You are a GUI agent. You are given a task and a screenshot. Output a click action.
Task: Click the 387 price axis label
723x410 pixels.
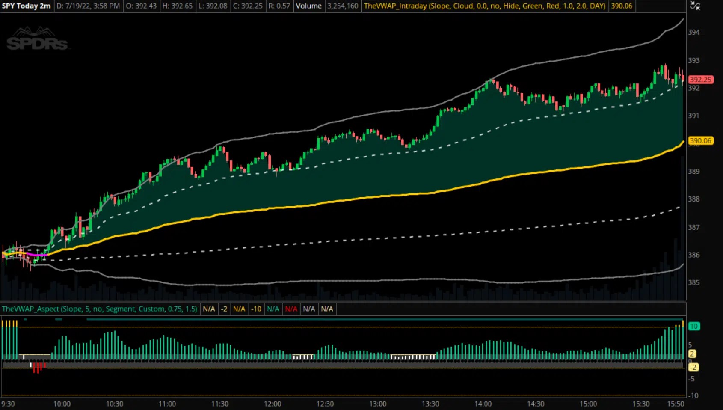pyautogui.click(x=694, y=227)
